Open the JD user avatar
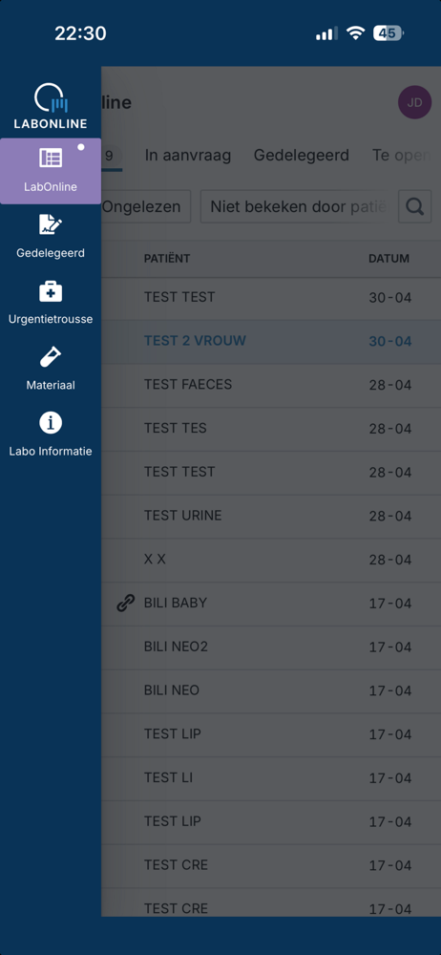The height and width of the screenshot is (955, 441). tap(415, 102)
